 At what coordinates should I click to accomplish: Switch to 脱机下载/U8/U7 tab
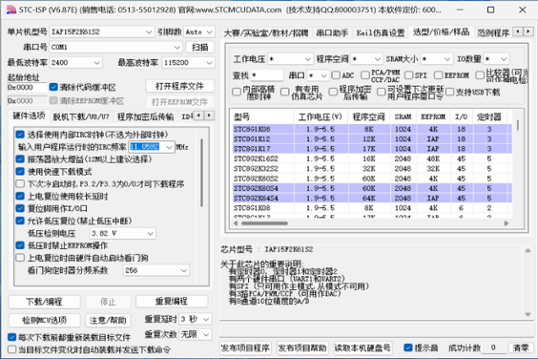(81, 116)
